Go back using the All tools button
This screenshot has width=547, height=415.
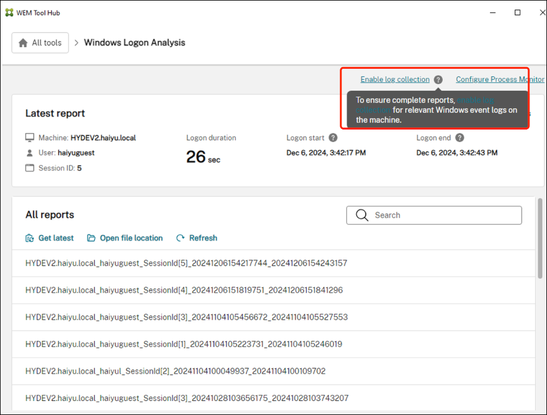click(x=39, y=42)
